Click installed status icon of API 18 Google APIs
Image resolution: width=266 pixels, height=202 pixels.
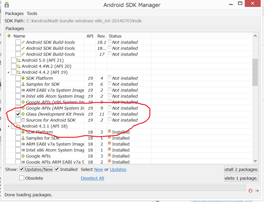pos(110,155)
